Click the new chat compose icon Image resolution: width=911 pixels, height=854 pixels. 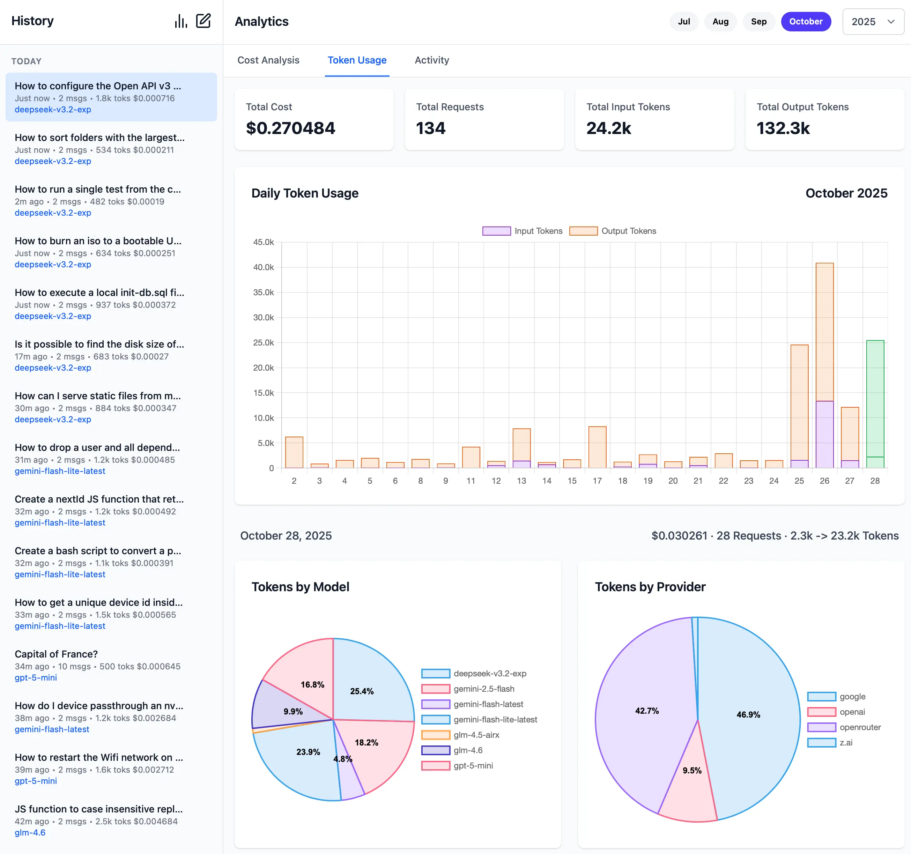(203, 21)
